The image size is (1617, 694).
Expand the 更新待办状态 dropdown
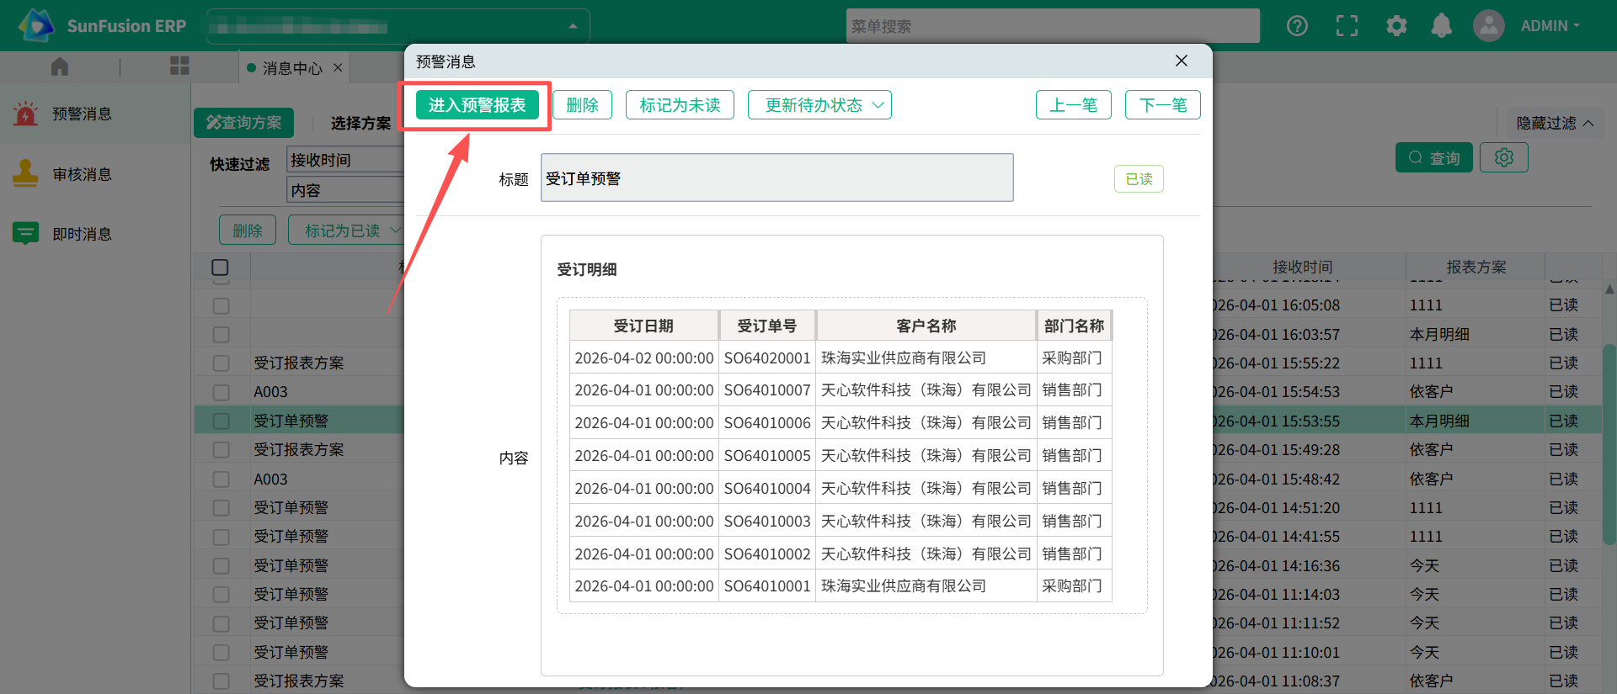[819, 105]
